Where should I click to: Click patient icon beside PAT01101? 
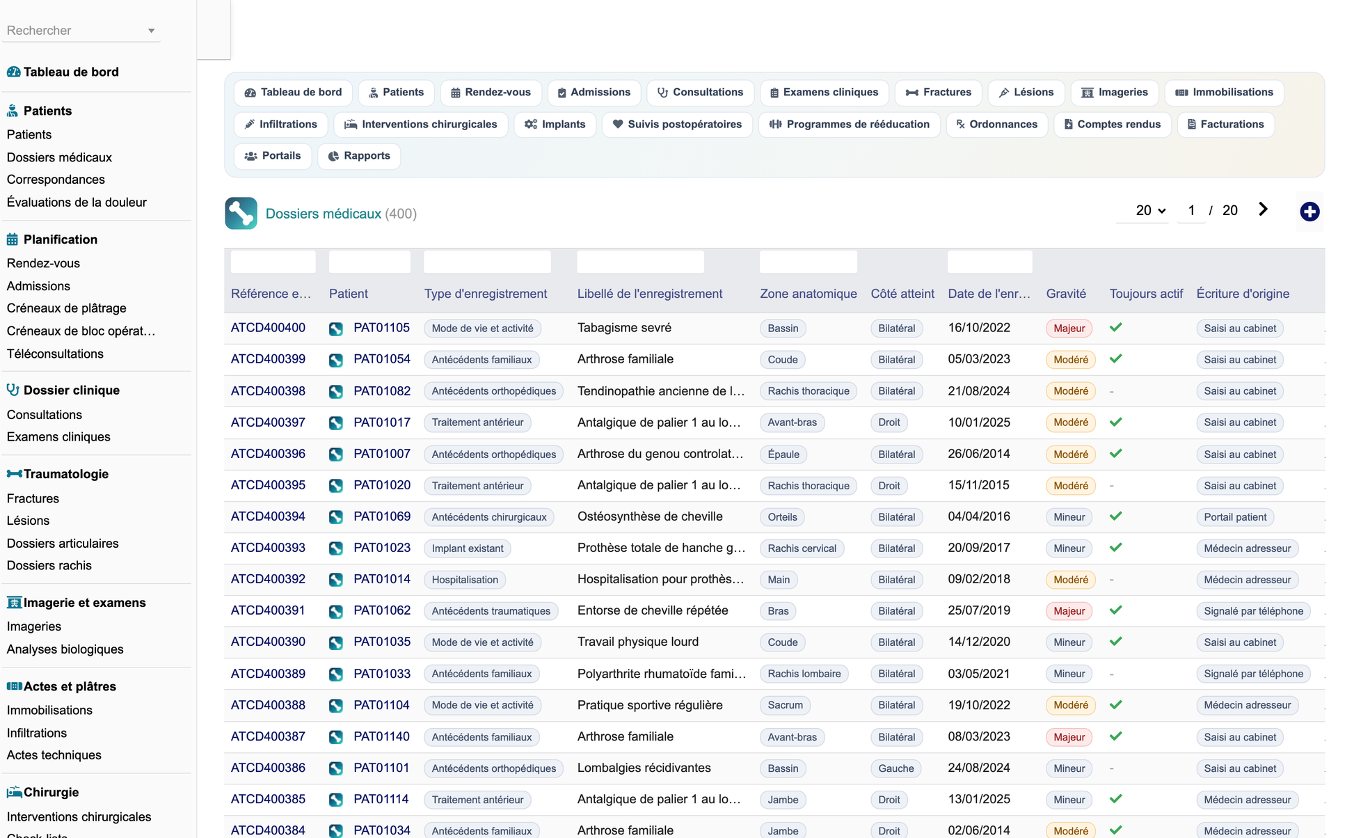[336, 768]
